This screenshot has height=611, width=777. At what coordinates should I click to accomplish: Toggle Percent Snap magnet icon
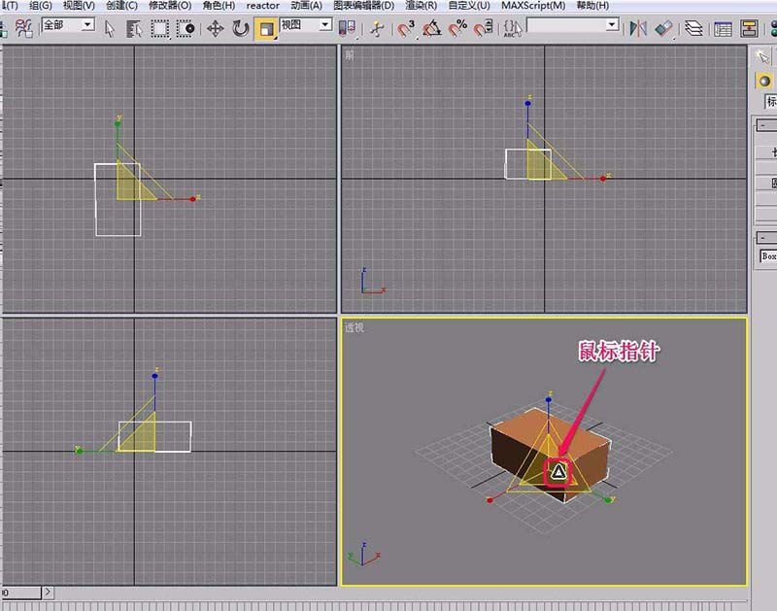(456, 28)
